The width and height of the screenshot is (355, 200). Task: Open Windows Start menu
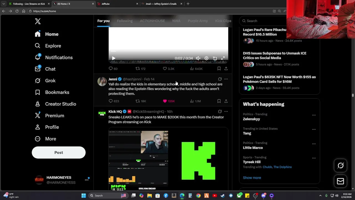point(83,196)
